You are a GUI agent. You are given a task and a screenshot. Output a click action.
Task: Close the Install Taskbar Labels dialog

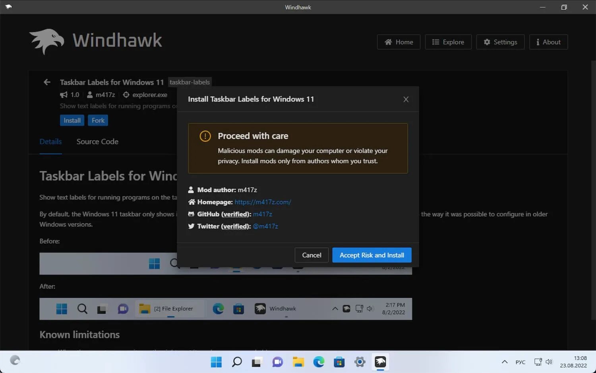click(x=406, y=99)
